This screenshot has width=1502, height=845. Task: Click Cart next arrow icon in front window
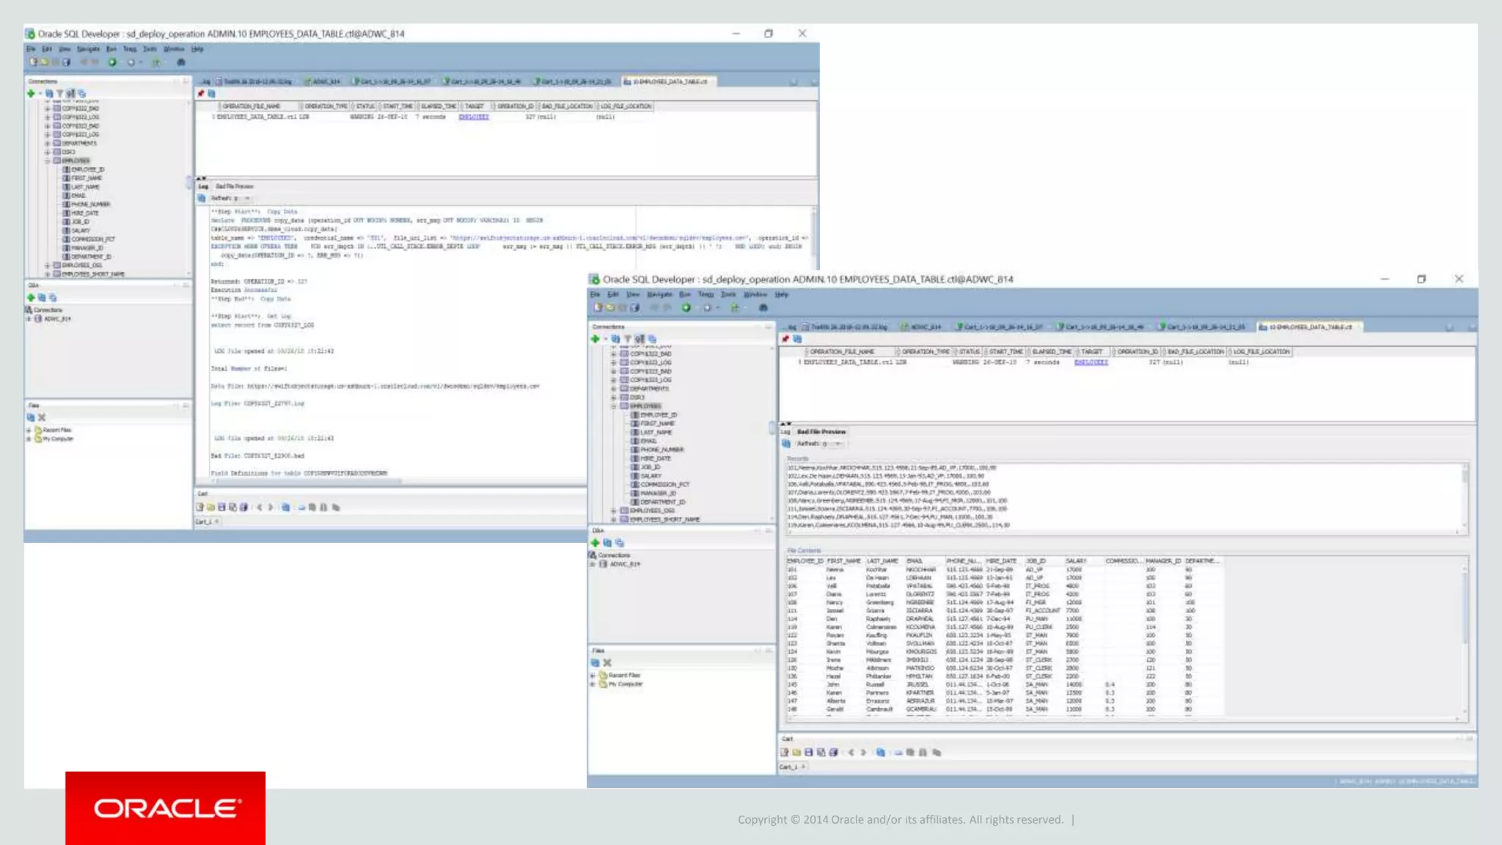click(863, 752)
